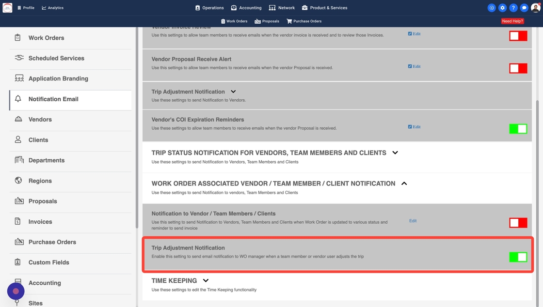
Task: Click the Notification Email bell icon
Action: point(18,98)
